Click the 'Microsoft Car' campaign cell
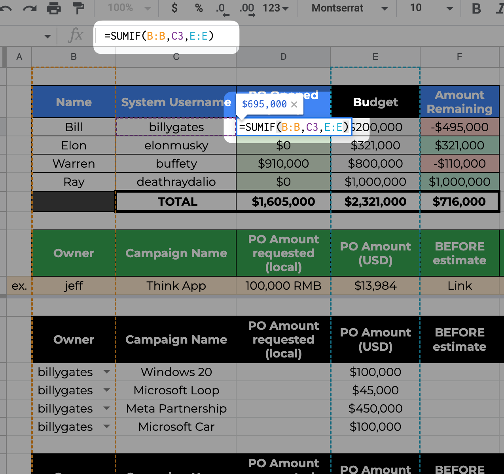The height and width of the screenshot is (474, 504). pyautogui.click(x=176, y=426)
